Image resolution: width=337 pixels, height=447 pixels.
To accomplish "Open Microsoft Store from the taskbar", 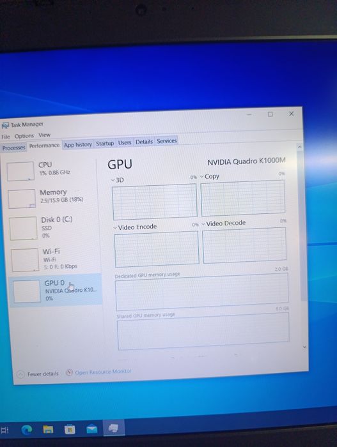I will point(70,429).
